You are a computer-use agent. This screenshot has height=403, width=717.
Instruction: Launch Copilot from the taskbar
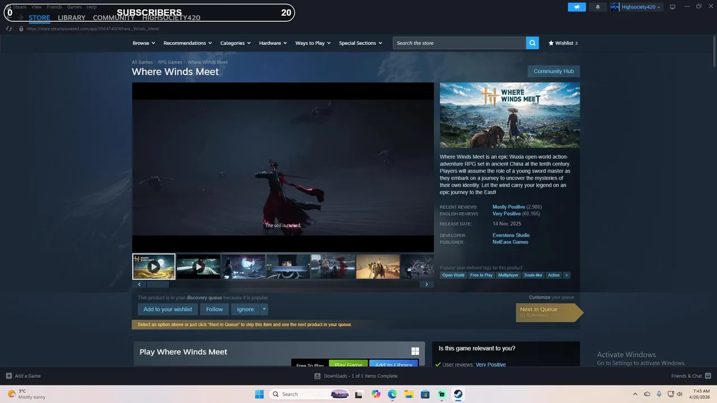(x=375, y=394)
